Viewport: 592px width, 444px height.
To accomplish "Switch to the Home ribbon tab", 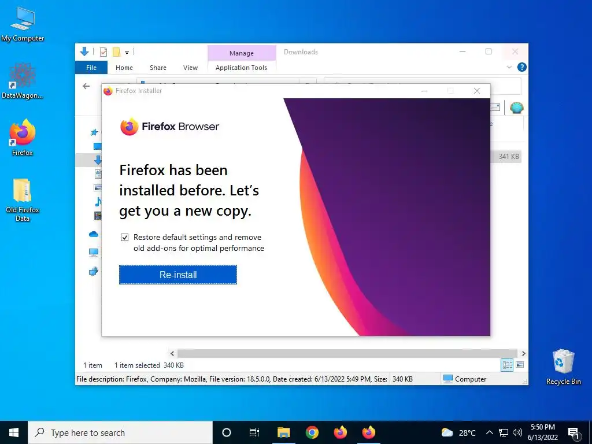I will pos(124,68).
